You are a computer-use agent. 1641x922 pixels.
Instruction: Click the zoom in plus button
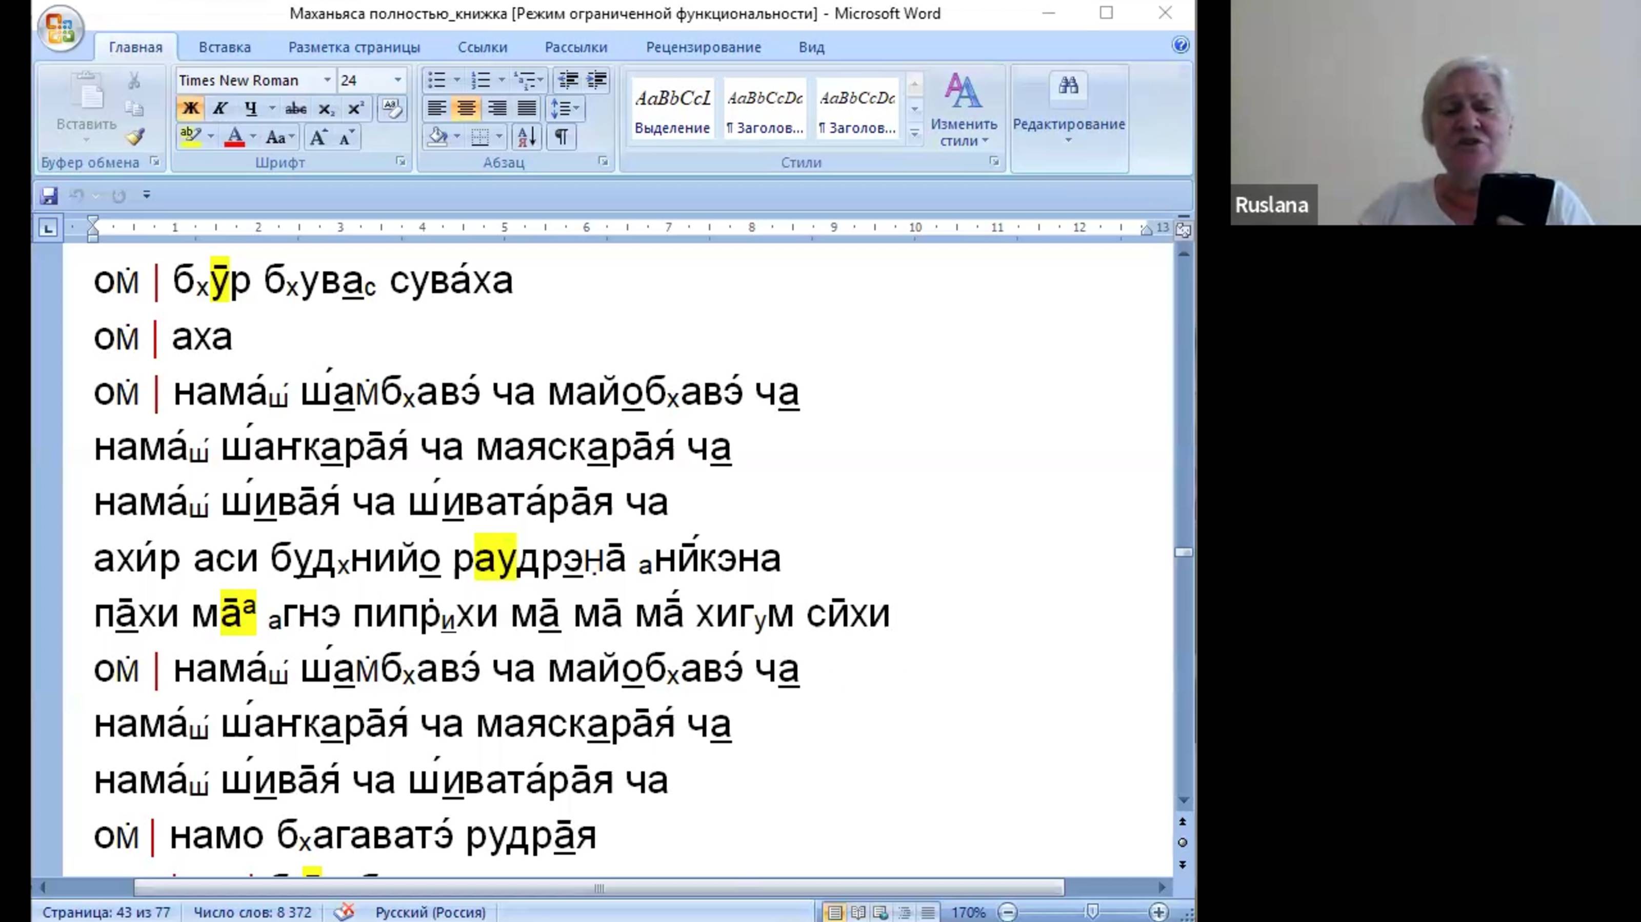click(1158, 912)
